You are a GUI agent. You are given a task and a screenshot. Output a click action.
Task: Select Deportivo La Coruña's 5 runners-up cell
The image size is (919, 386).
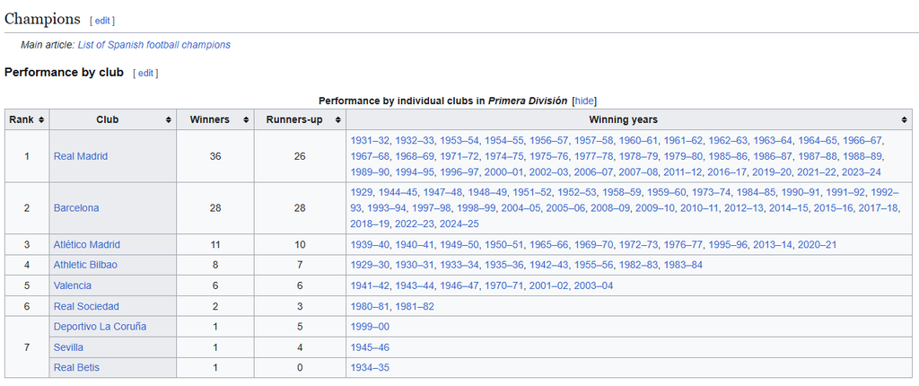[300, 327]
